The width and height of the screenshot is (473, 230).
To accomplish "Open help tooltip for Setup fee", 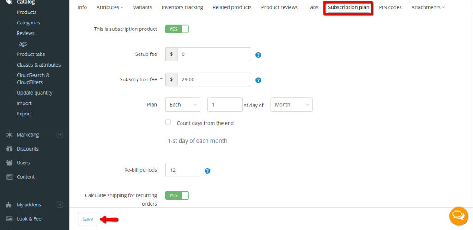I will coord(258,55).
